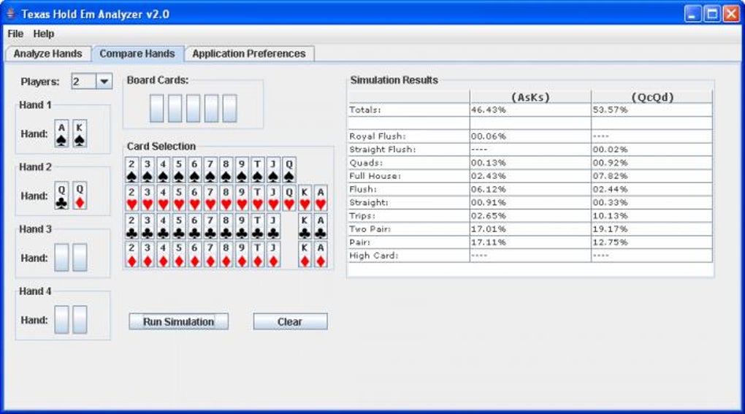The width and height of the screenshot is (745, 414).
Task: Select the Compare Hands tab
Action: (x=137, y=53)
